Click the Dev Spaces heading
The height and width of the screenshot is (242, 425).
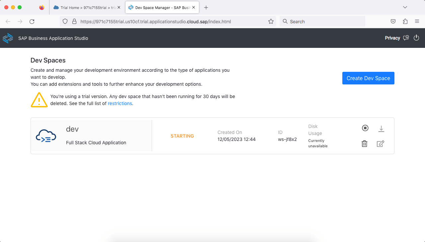tap(48, 60)
